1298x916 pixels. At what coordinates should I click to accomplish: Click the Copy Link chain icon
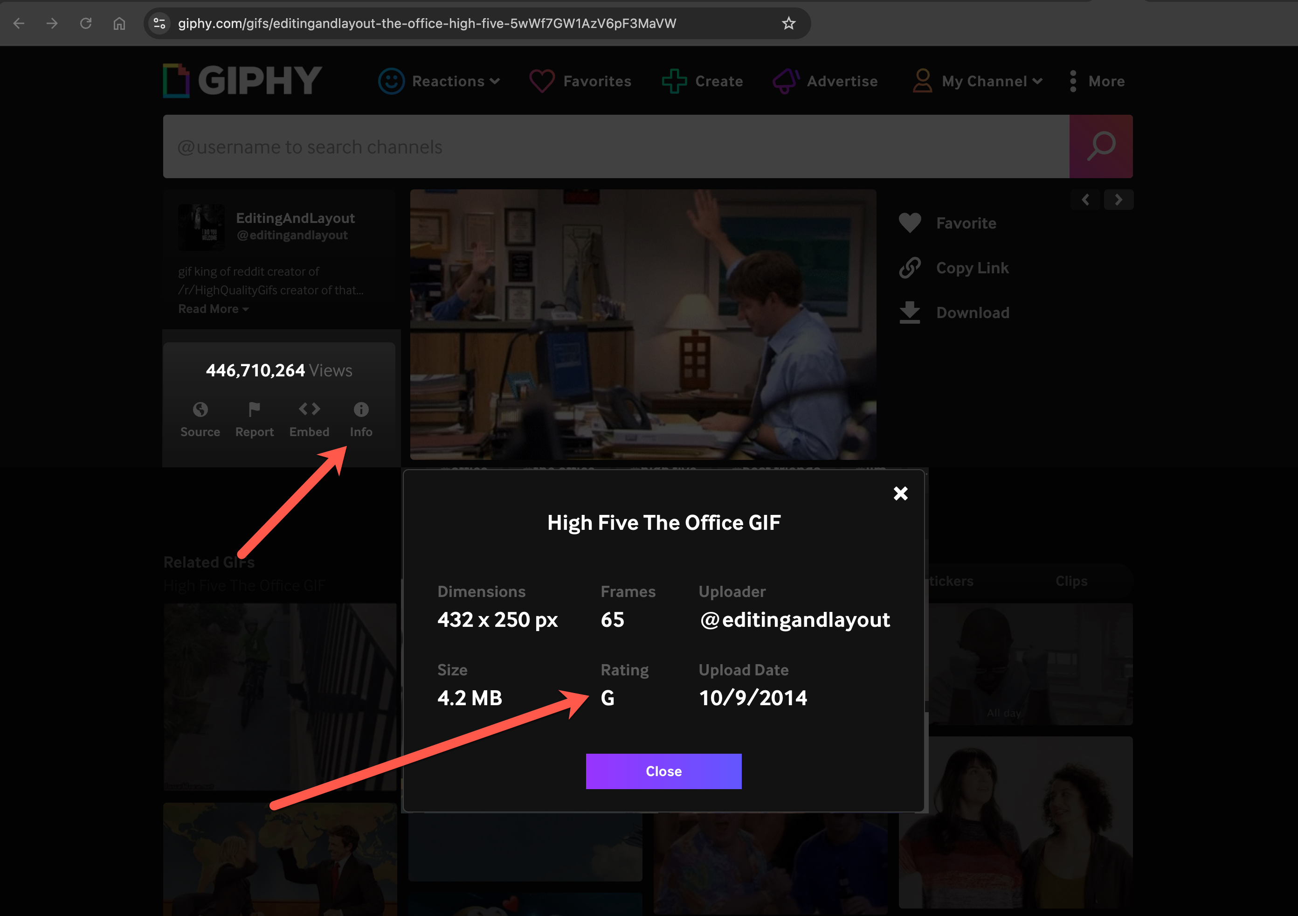(910, 267)
